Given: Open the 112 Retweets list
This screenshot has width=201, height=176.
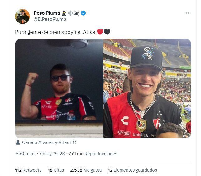Looking at the screenshot, I should pos(28,170).
